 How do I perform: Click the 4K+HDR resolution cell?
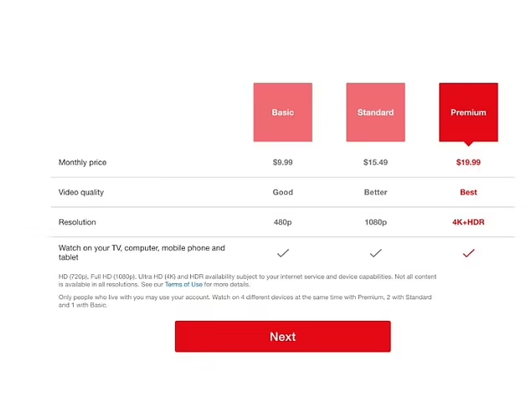[468, 222]
